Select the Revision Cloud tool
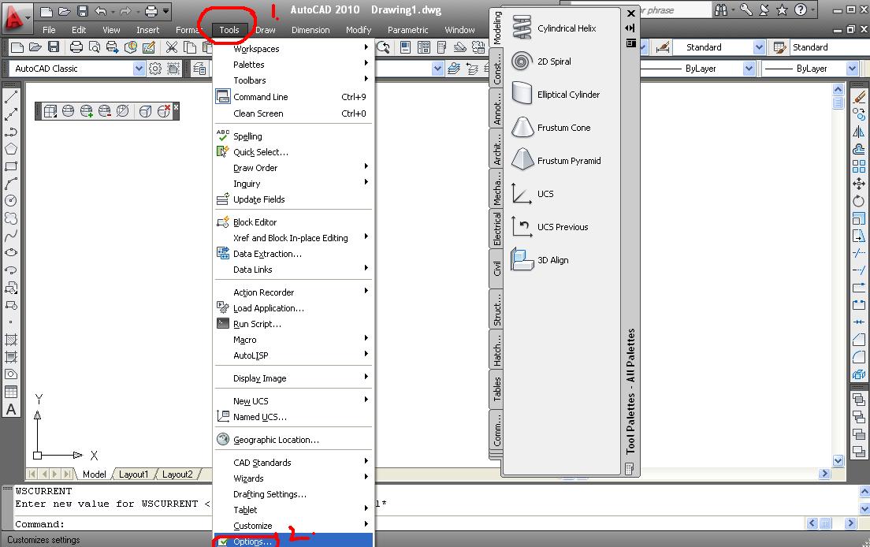Screen dimensions: 870x547 tap(10, 218)
